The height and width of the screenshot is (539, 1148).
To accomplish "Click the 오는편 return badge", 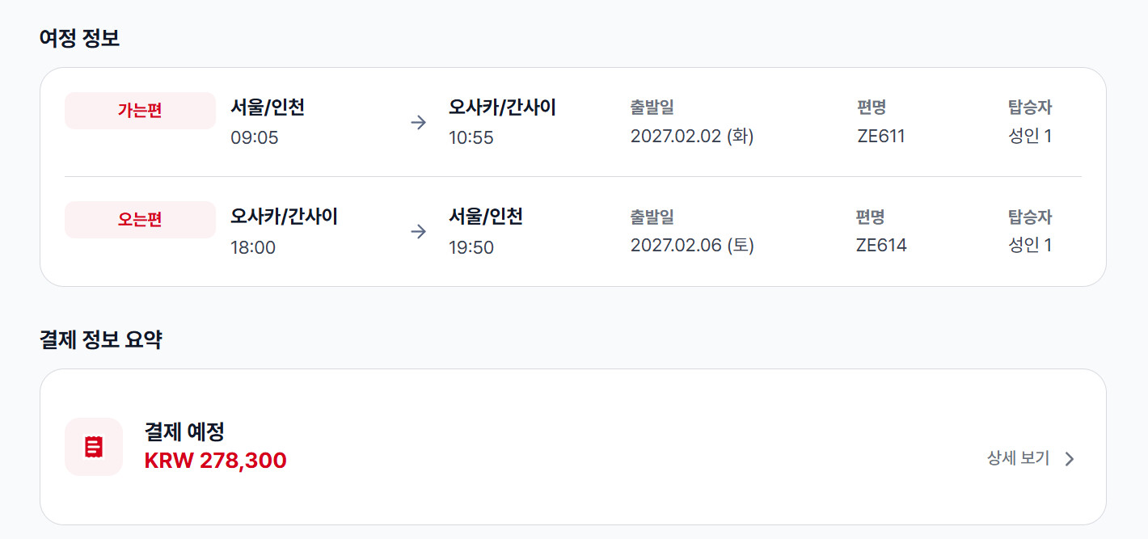I will 140,220.
